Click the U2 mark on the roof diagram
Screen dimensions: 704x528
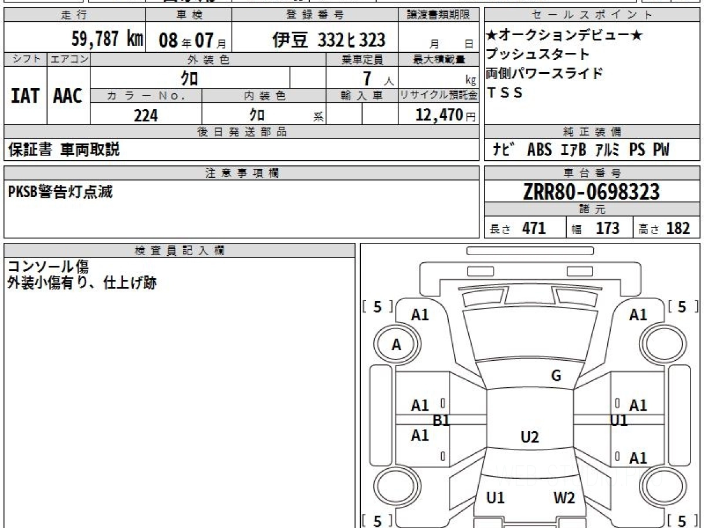click(529, 436)
